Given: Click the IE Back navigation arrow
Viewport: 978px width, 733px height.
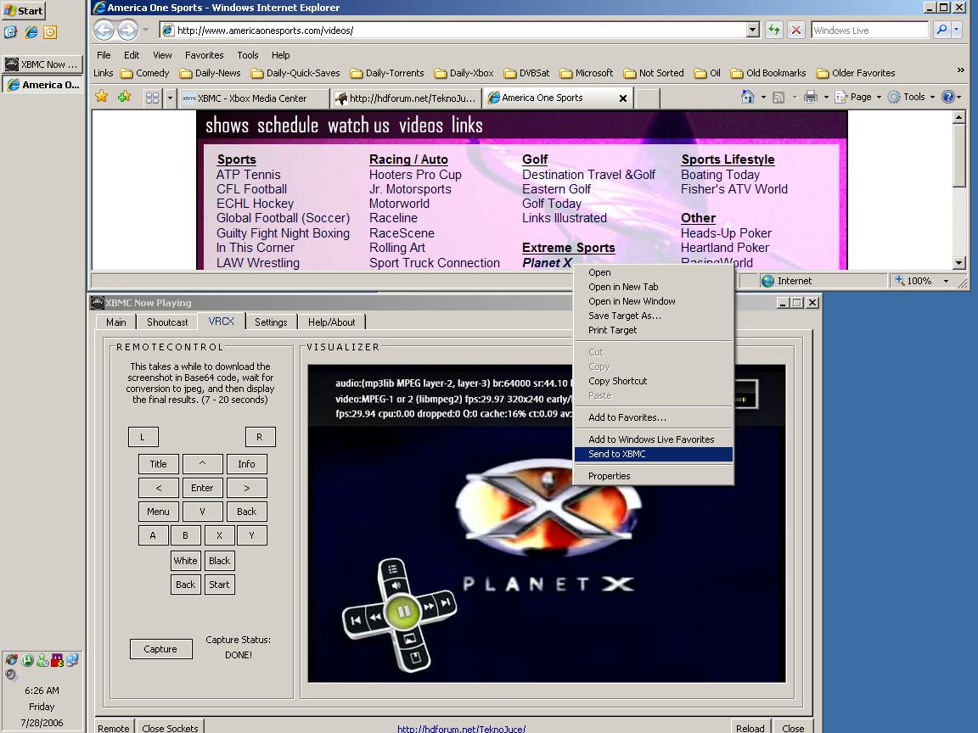Looking at the screenshot, I should point(104,30).
